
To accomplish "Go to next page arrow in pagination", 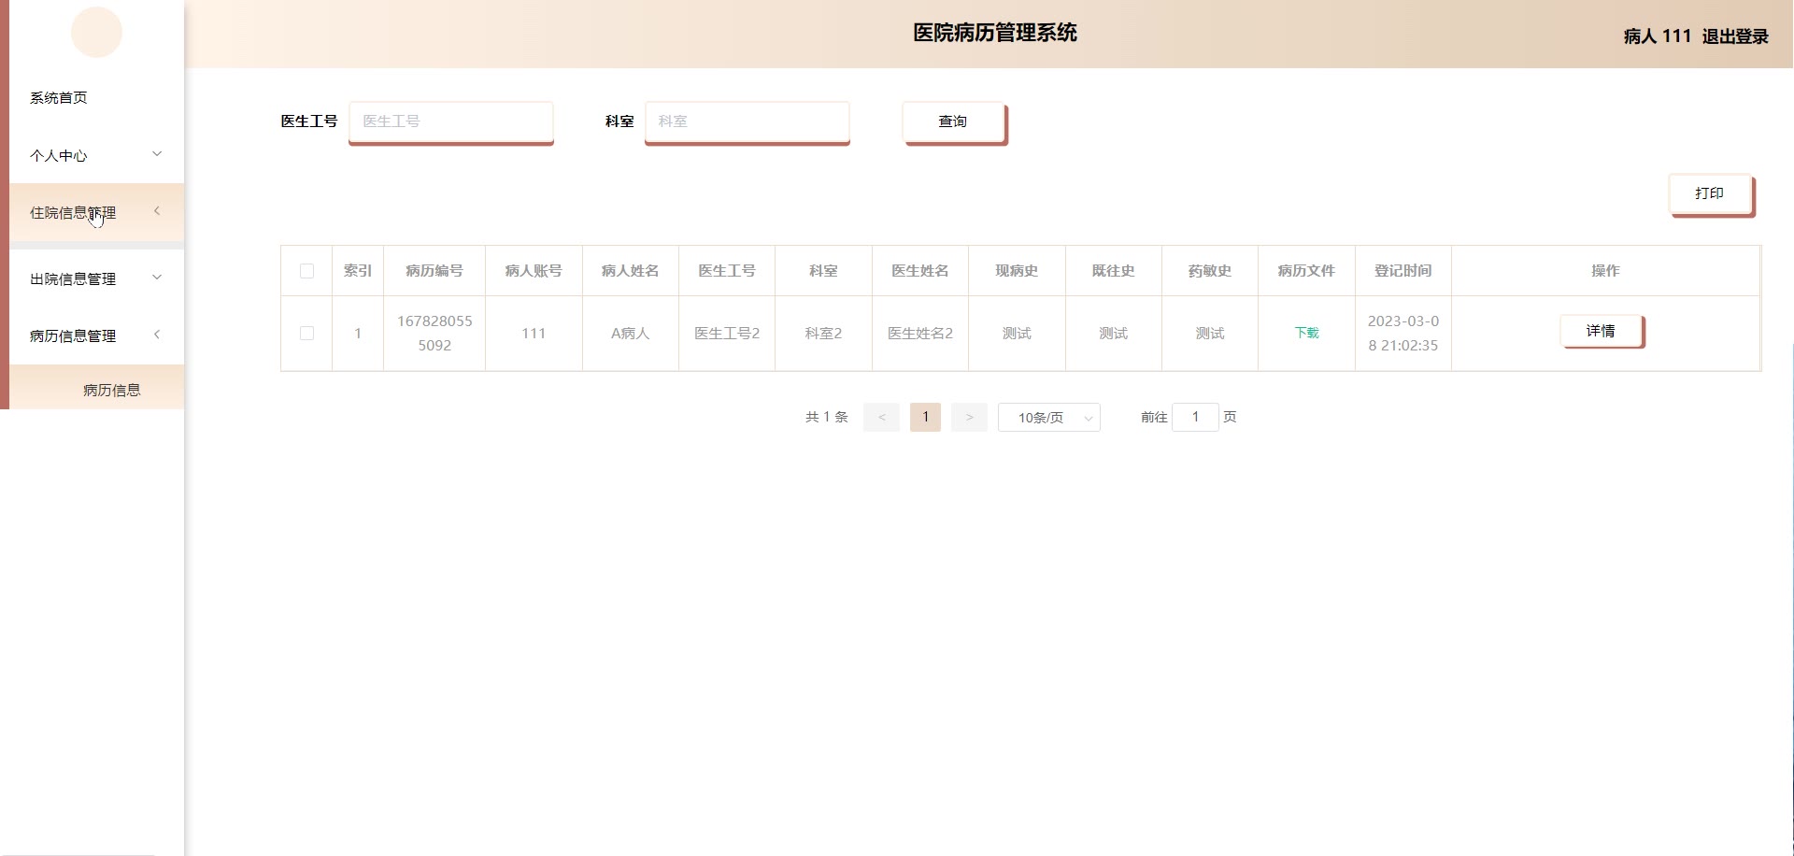I will coord(969,417).
